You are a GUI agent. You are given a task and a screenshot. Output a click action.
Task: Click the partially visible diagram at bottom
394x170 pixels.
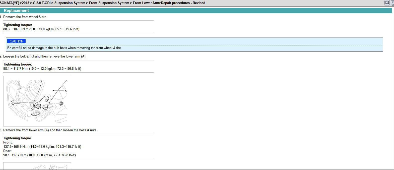tap(37, 166)
